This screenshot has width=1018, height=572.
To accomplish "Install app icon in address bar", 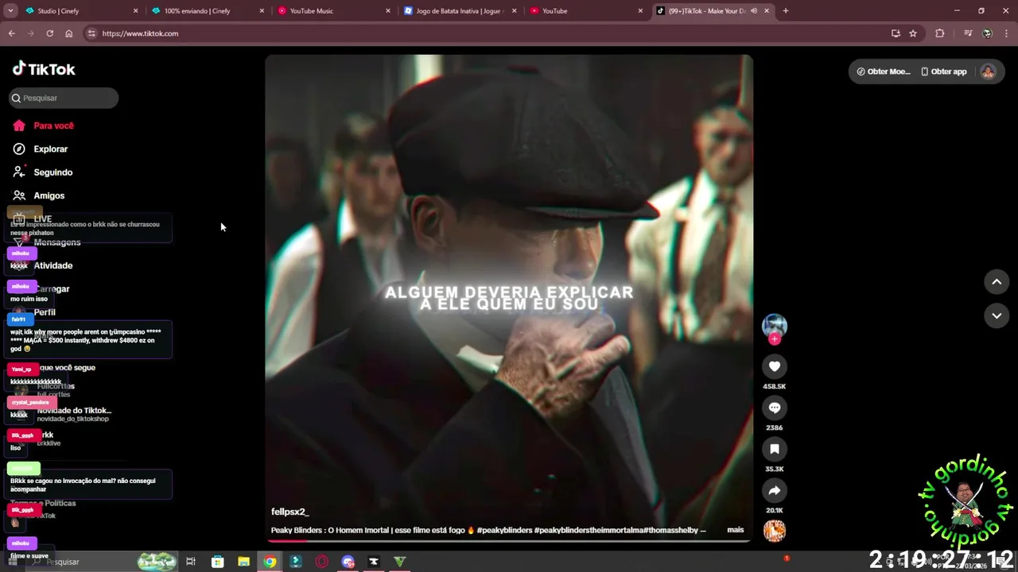I will click(x=896, y=33).
